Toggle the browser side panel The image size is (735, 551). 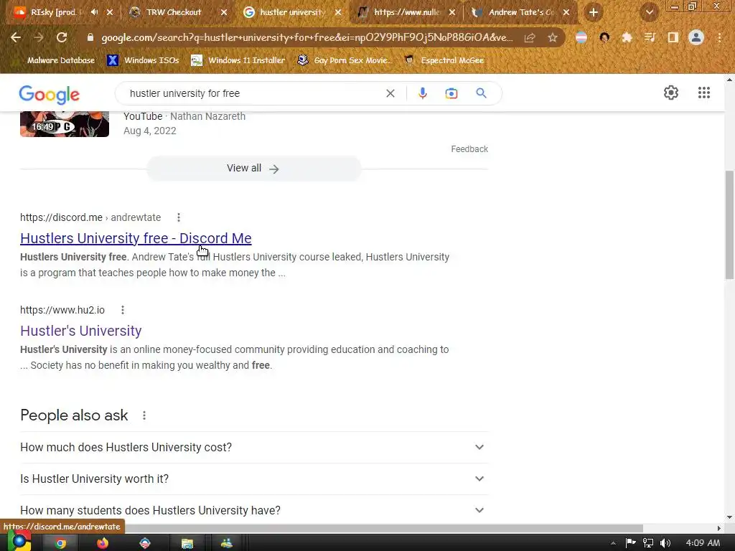pos(673,37)
